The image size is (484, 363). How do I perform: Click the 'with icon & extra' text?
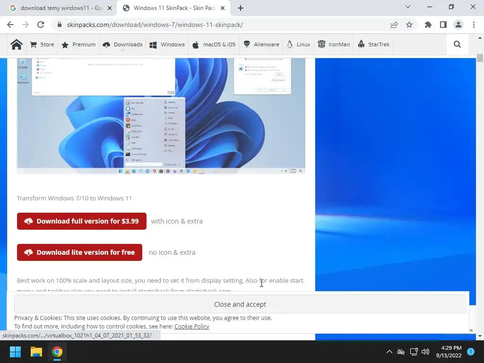(177, 221)
